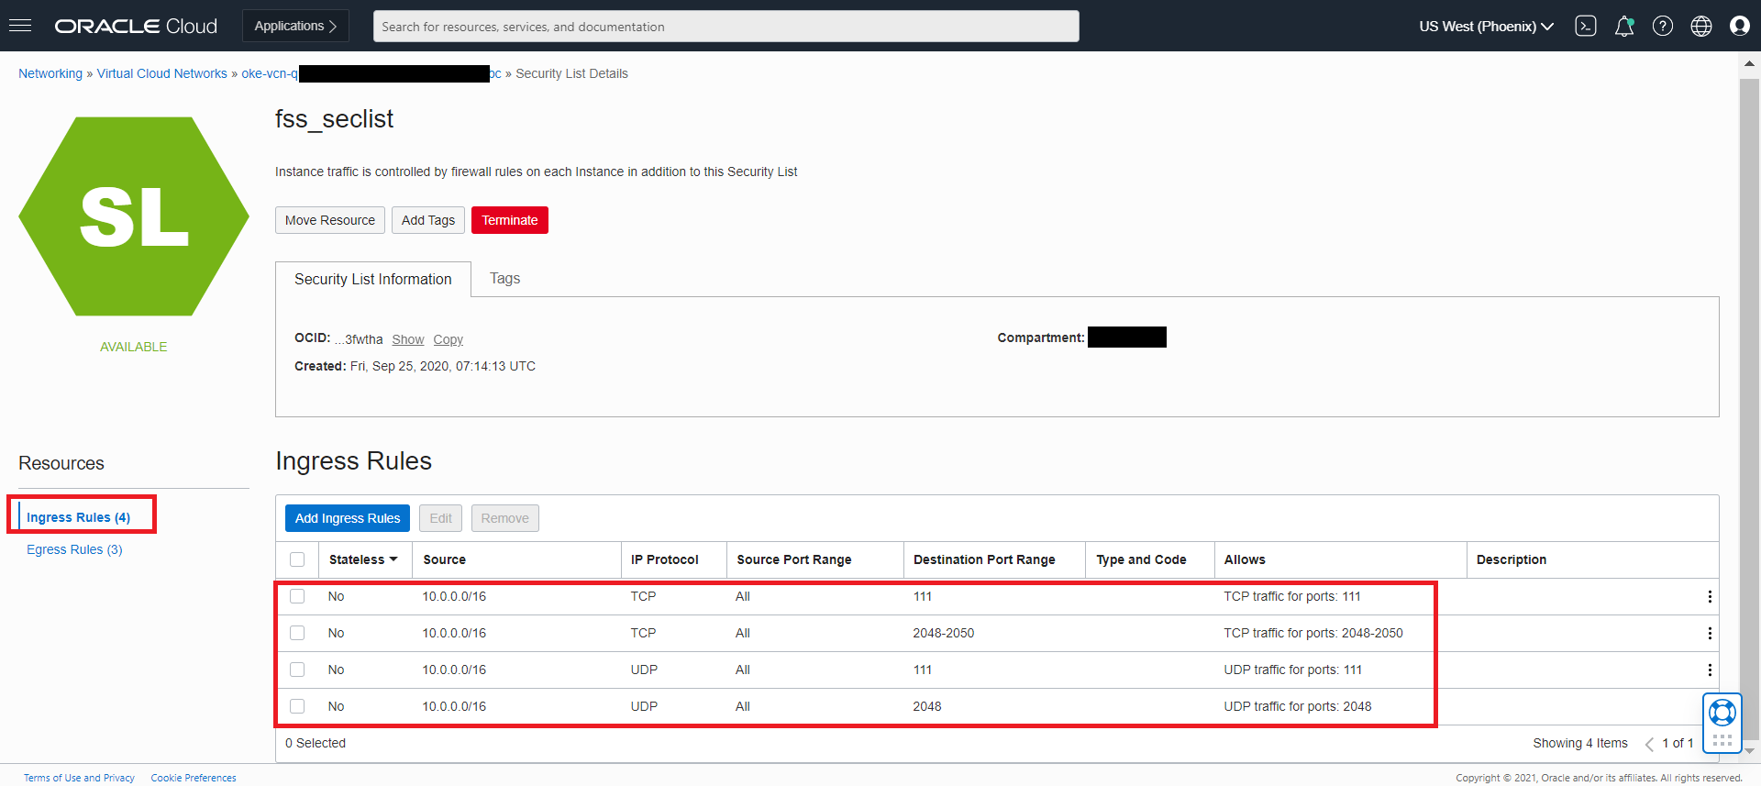The height and width of the screenshot is (786, 1761).
Task: Click the Type and Code column header
Action: coord(1141,559)
